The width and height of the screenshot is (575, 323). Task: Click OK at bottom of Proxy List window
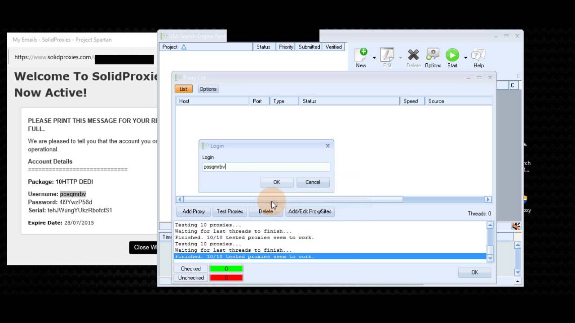[475, 272]
